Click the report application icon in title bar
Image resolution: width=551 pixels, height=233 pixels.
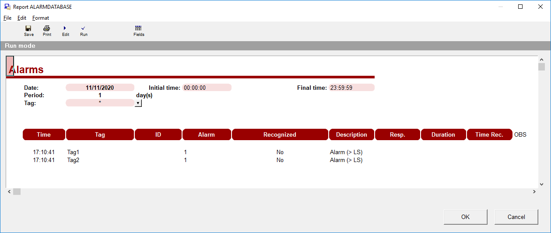7,7
